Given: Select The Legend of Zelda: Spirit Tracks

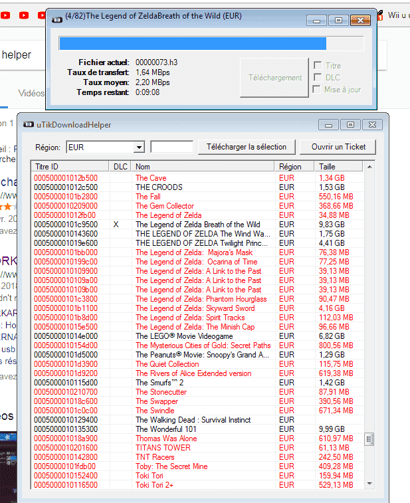Looking at the screenshot, I should point(197,317).
